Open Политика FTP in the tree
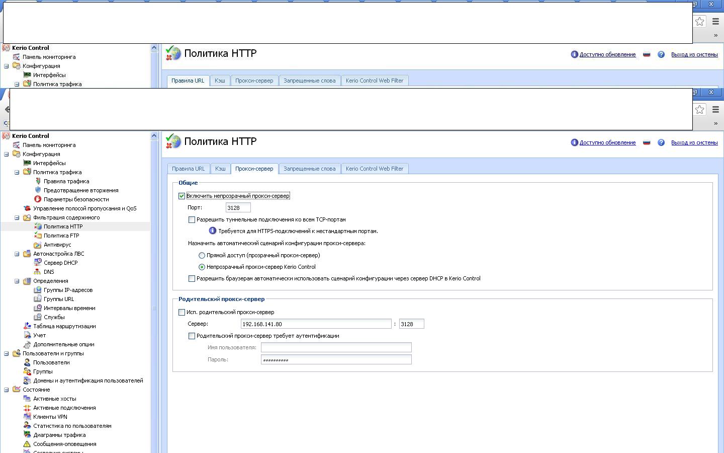 point(61,236)
